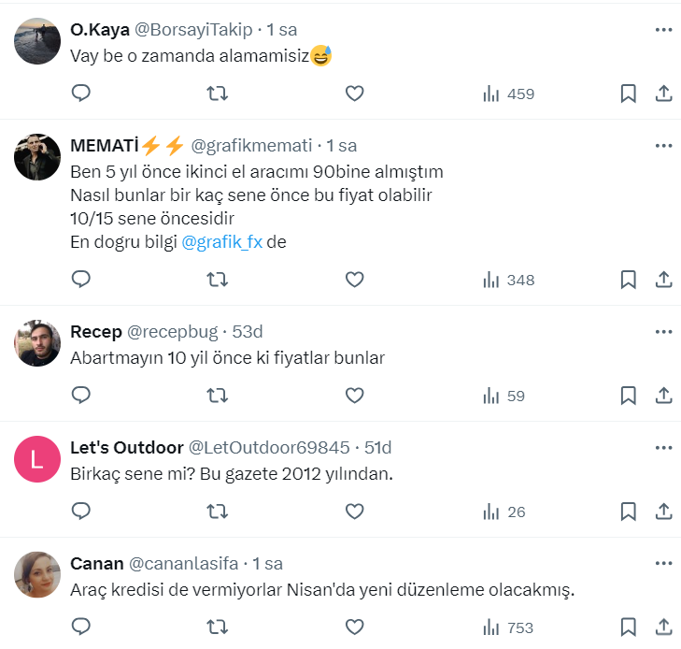Open the @grafik_fx mention link
The height and width of the screenshot is (649, 681).
point(223,242)
